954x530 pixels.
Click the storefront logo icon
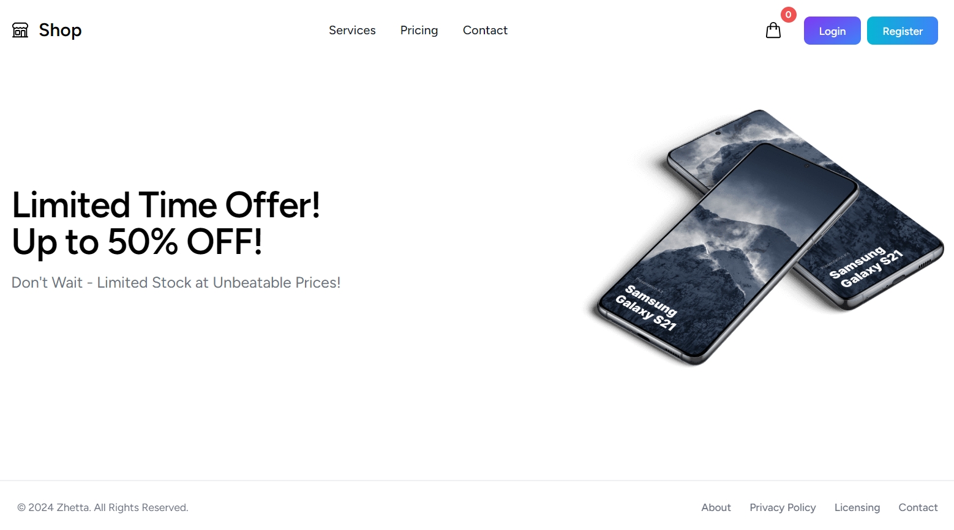tap(20, 30)
